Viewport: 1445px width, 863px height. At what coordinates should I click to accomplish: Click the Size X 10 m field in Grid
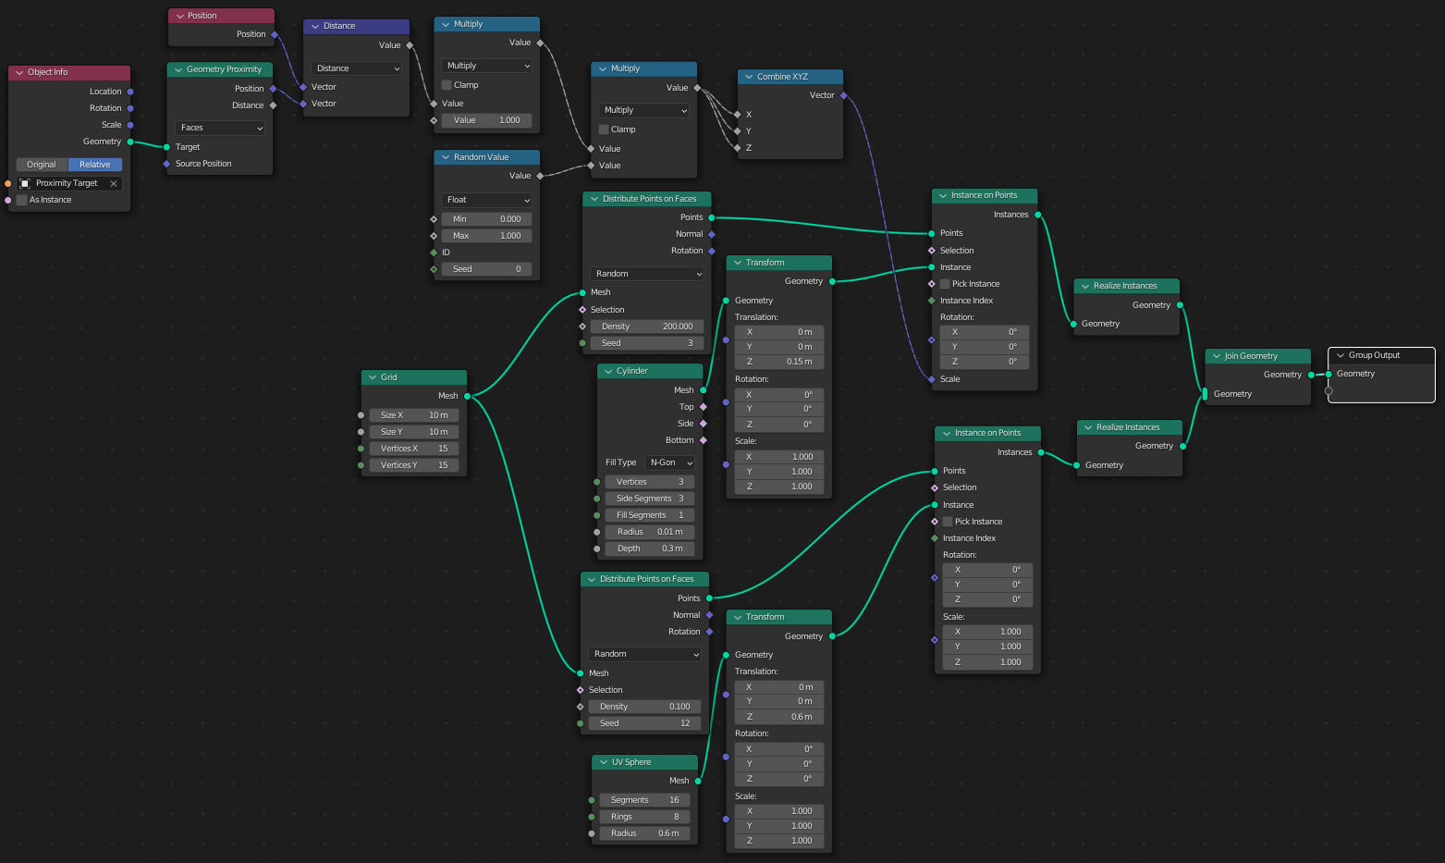click(414, 415)
